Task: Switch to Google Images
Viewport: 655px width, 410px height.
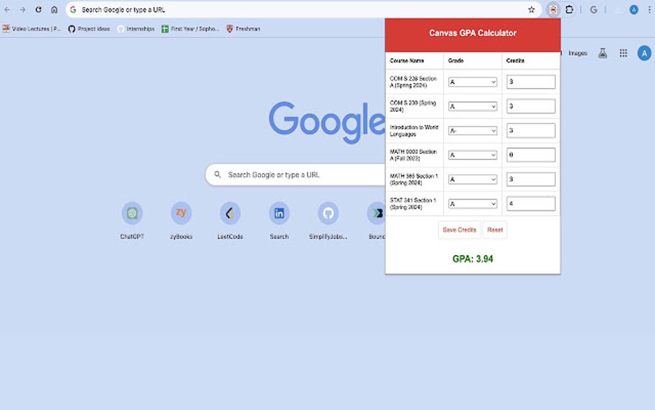Action: 577,53
